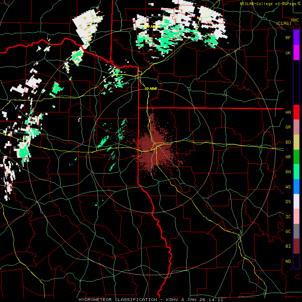Click the DS legend label

(x=288, y=202)
